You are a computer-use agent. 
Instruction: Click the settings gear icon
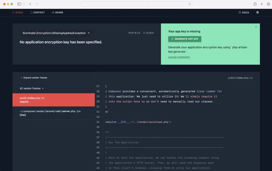[x=257, y=12]
